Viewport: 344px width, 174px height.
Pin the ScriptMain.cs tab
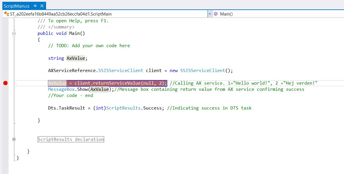tap(35, 6)
